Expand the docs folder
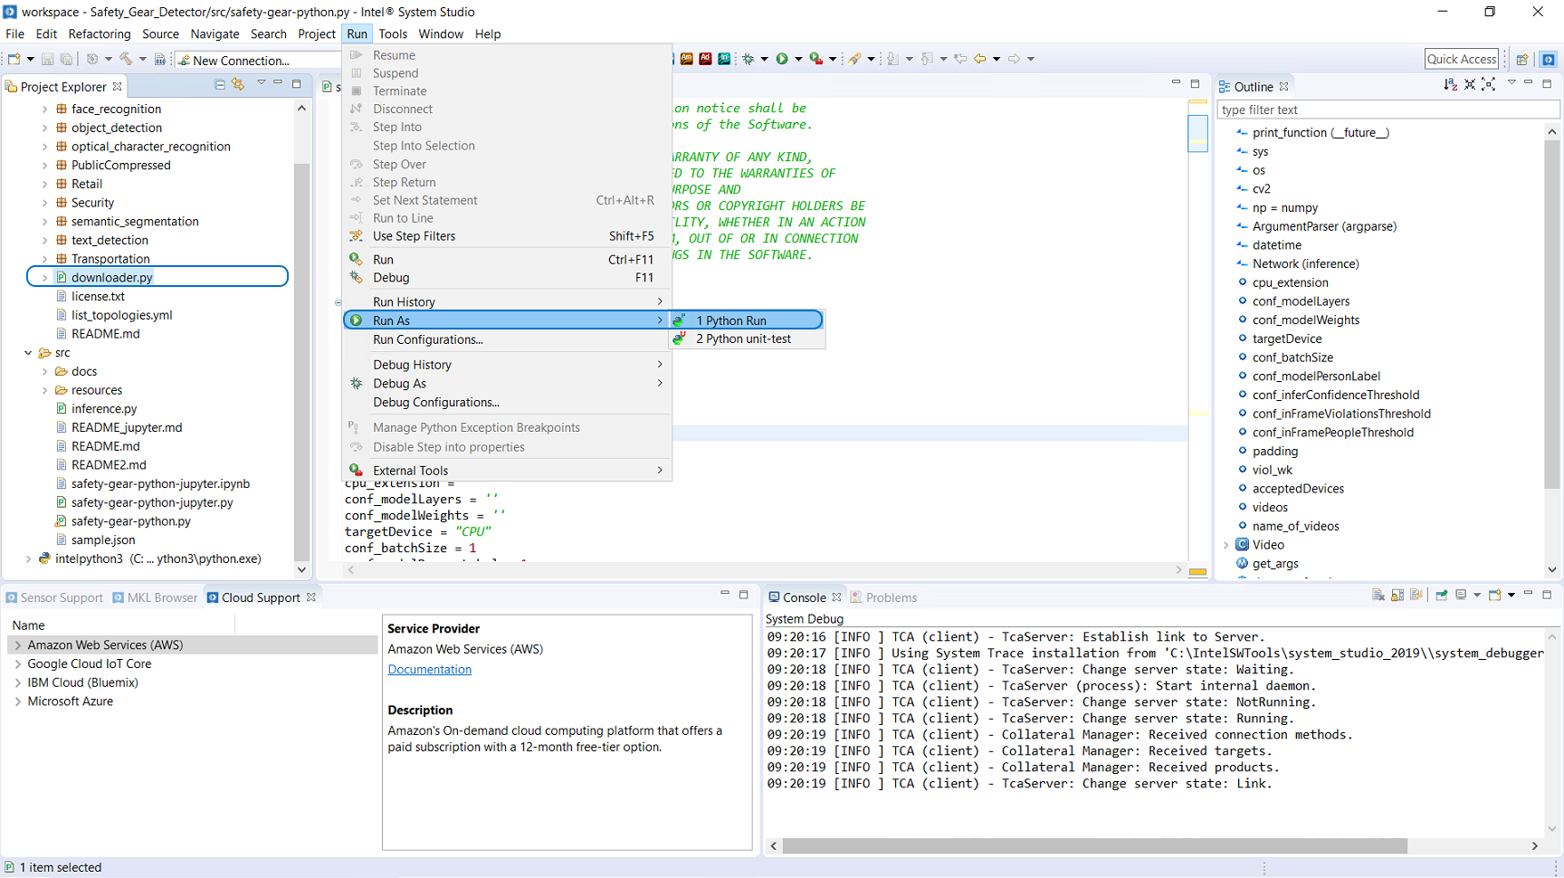Viewport: 1564px width, 878px height. point(44,371)
